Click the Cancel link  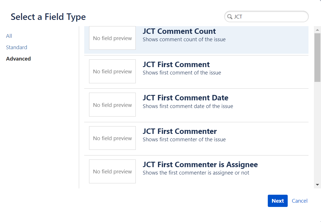click(300, 201)
